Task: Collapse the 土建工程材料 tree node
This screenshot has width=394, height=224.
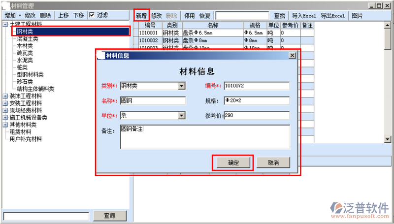Action: coord(5,24)
